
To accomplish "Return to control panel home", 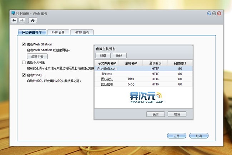I will click(x=32, y=20).
